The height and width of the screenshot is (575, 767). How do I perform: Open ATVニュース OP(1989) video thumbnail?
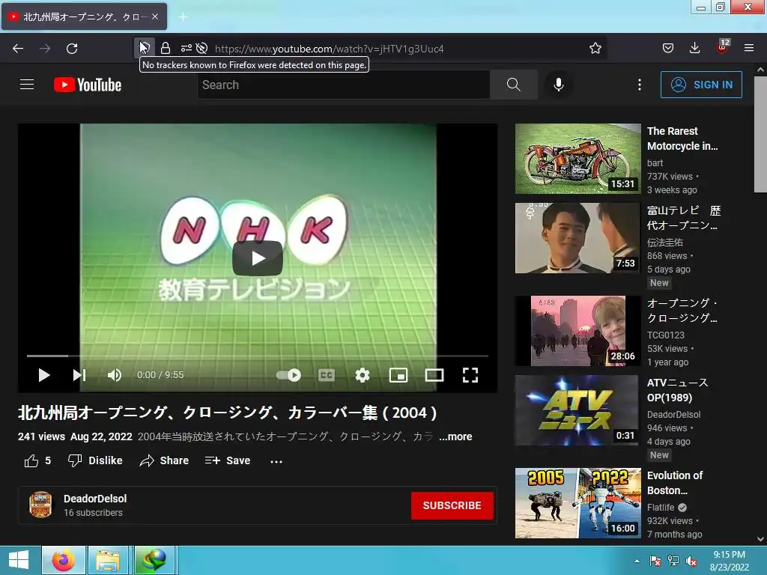click(577, 410)
